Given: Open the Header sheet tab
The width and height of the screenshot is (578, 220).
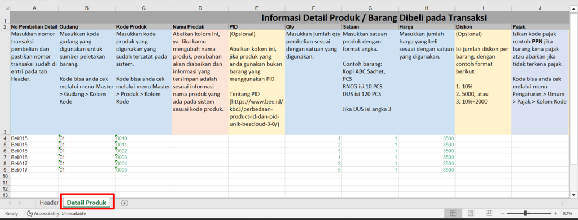Looking at the screenshot, I should point(49,203).
